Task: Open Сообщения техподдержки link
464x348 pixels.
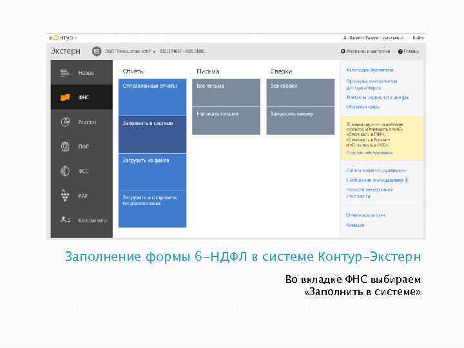Action: tap(375, 180)
